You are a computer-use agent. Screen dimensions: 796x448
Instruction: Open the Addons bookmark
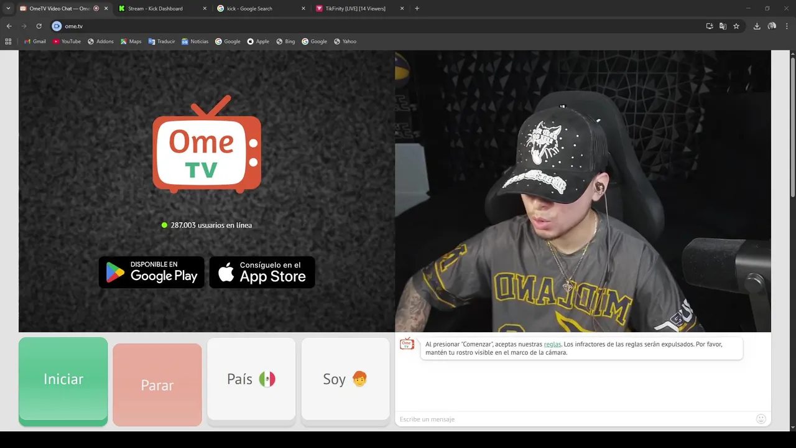coord(101,42)
